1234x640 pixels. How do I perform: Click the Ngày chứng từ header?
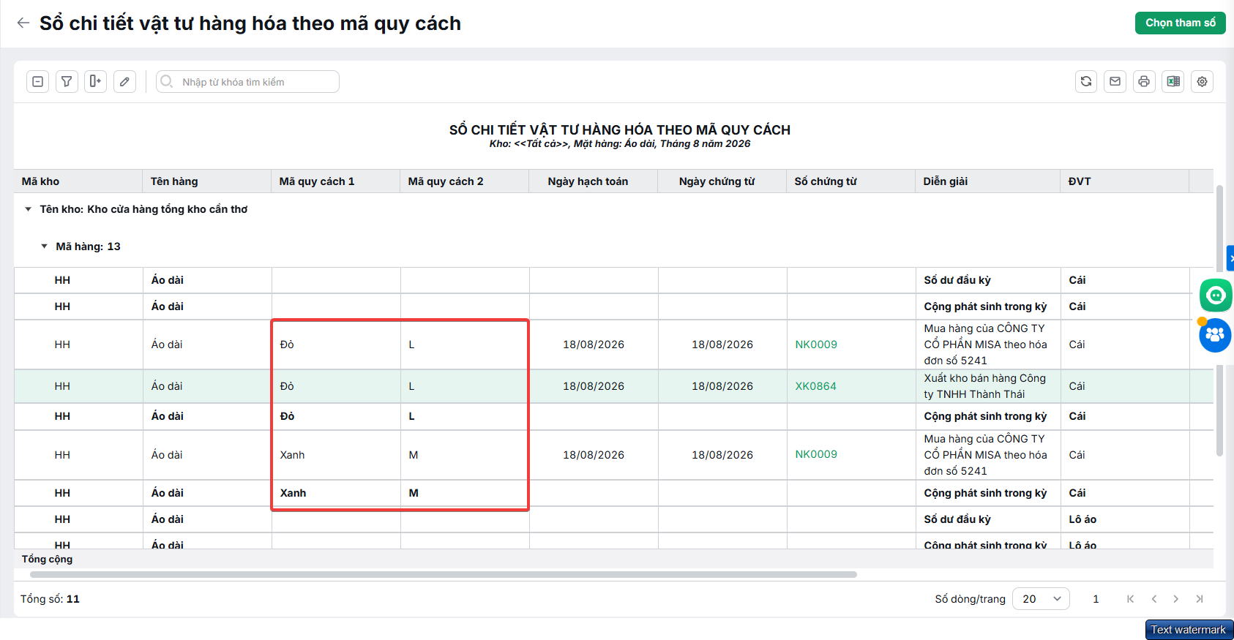tap(722, 181)
